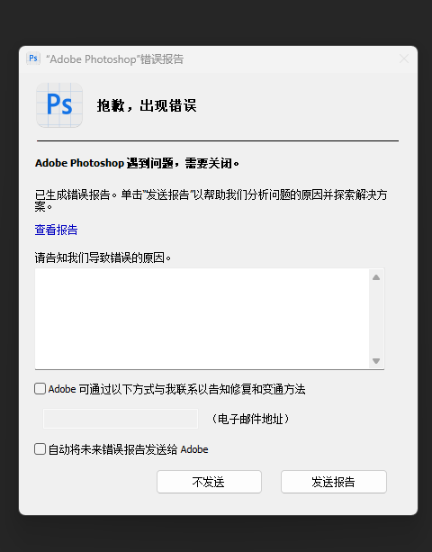The image size is (432, 552).
Task: Click the text area scroll up arrow
Action: click(x=376, y=277)
